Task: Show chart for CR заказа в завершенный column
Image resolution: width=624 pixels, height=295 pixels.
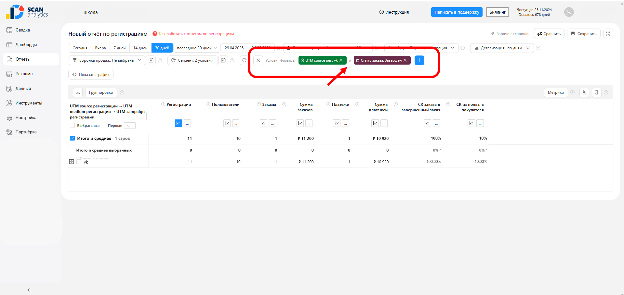Action: [428, 123]
